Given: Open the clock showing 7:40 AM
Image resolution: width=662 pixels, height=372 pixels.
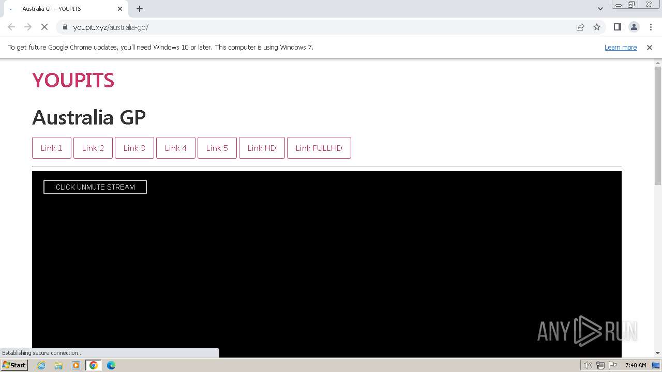Looking at the screenshot, I should (x=636, y=365).
